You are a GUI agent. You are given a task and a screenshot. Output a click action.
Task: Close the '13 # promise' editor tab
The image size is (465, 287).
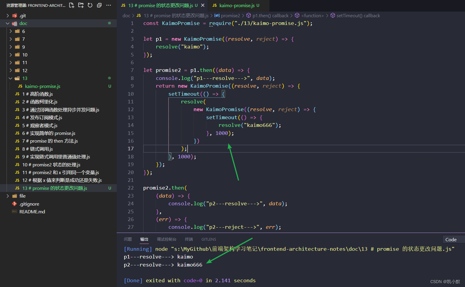(x=203, y=5)
